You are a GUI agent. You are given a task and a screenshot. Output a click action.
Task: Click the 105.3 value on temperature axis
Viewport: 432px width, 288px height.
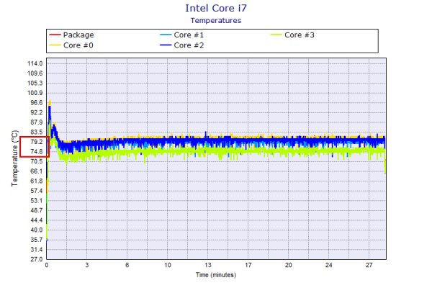coord(35,83)
